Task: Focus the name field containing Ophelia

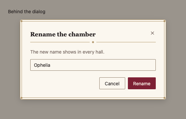Action: (x=93, y=65)
